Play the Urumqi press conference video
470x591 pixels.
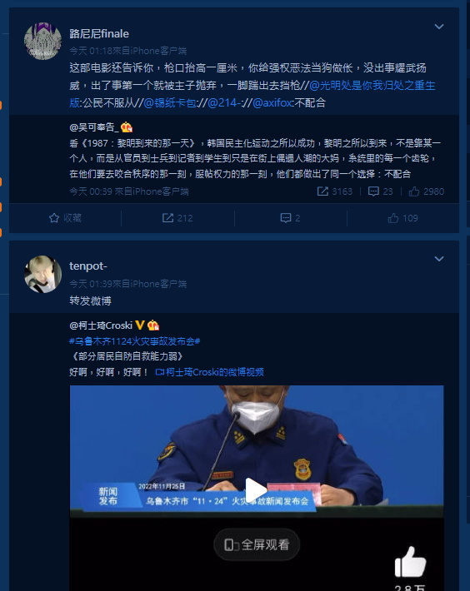coord(257,489)
